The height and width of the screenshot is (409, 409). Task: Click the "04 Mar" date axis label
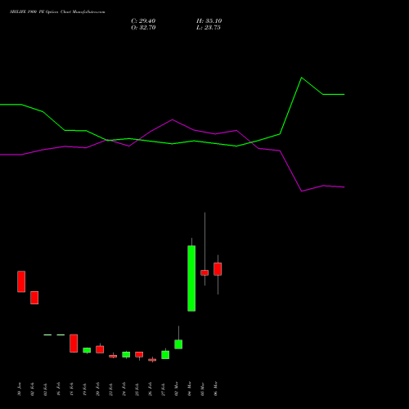coord(189,389)
